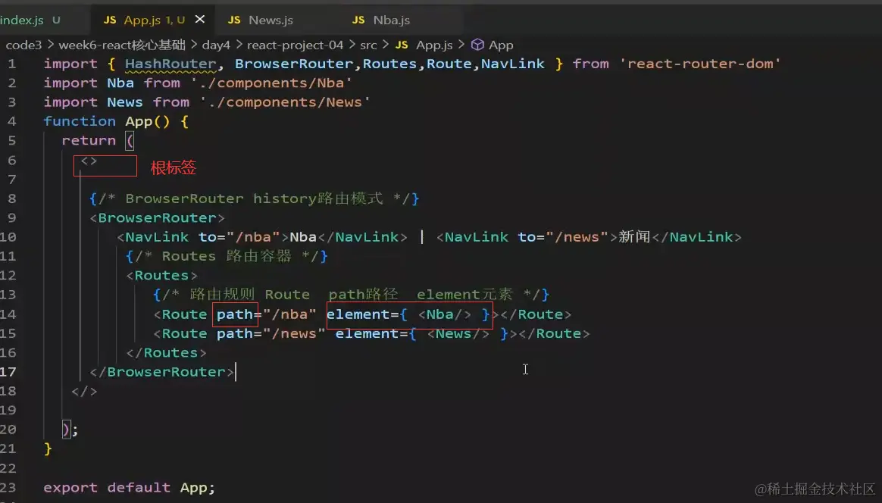
Task: Open week6-react核心基础 breadcrumb
Action: (122, 45)
